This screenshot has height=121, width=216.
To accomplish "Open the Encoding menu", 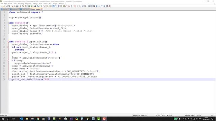I will 21,4.
